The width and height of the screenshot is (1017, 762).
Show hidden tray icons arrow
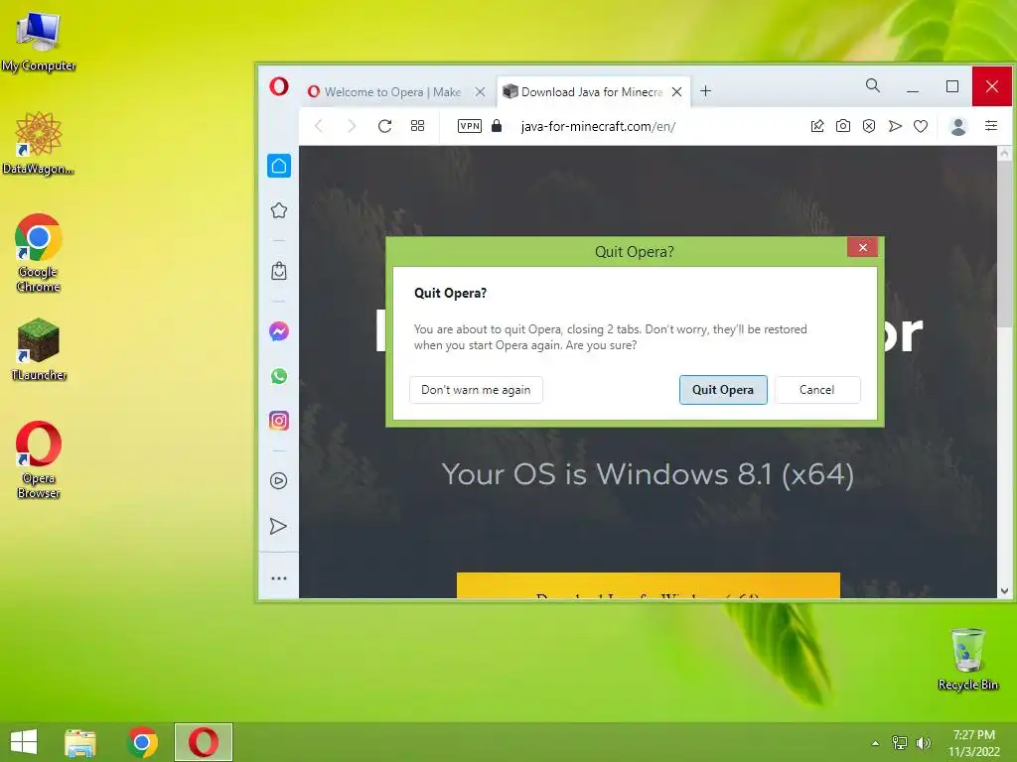pyautogui.click(x=876, y=743)
